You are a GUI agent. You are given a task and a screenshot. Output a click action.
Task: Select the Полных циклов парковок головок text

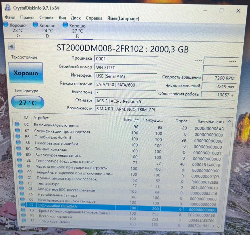[67, 179]
